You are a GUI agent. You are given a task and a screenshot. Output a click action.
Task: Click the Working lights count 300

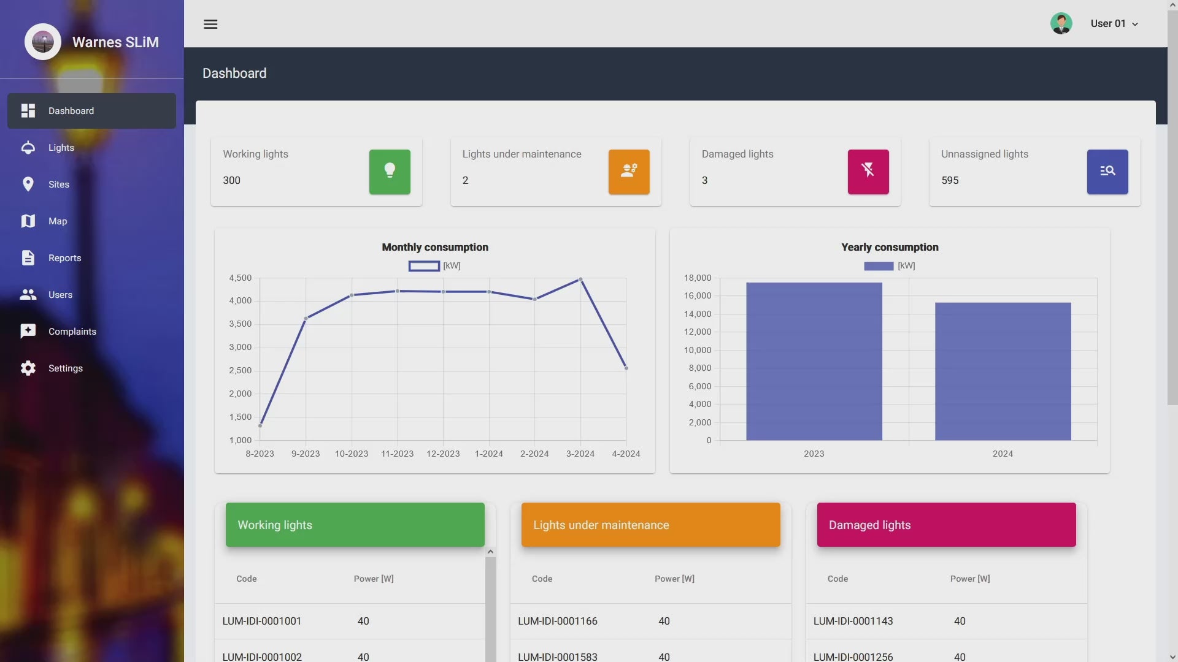[x=232, y=180]
